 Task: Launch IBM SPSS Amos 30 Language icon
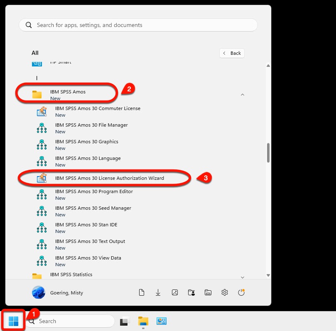pyautogui.click(x=42, y=161)
